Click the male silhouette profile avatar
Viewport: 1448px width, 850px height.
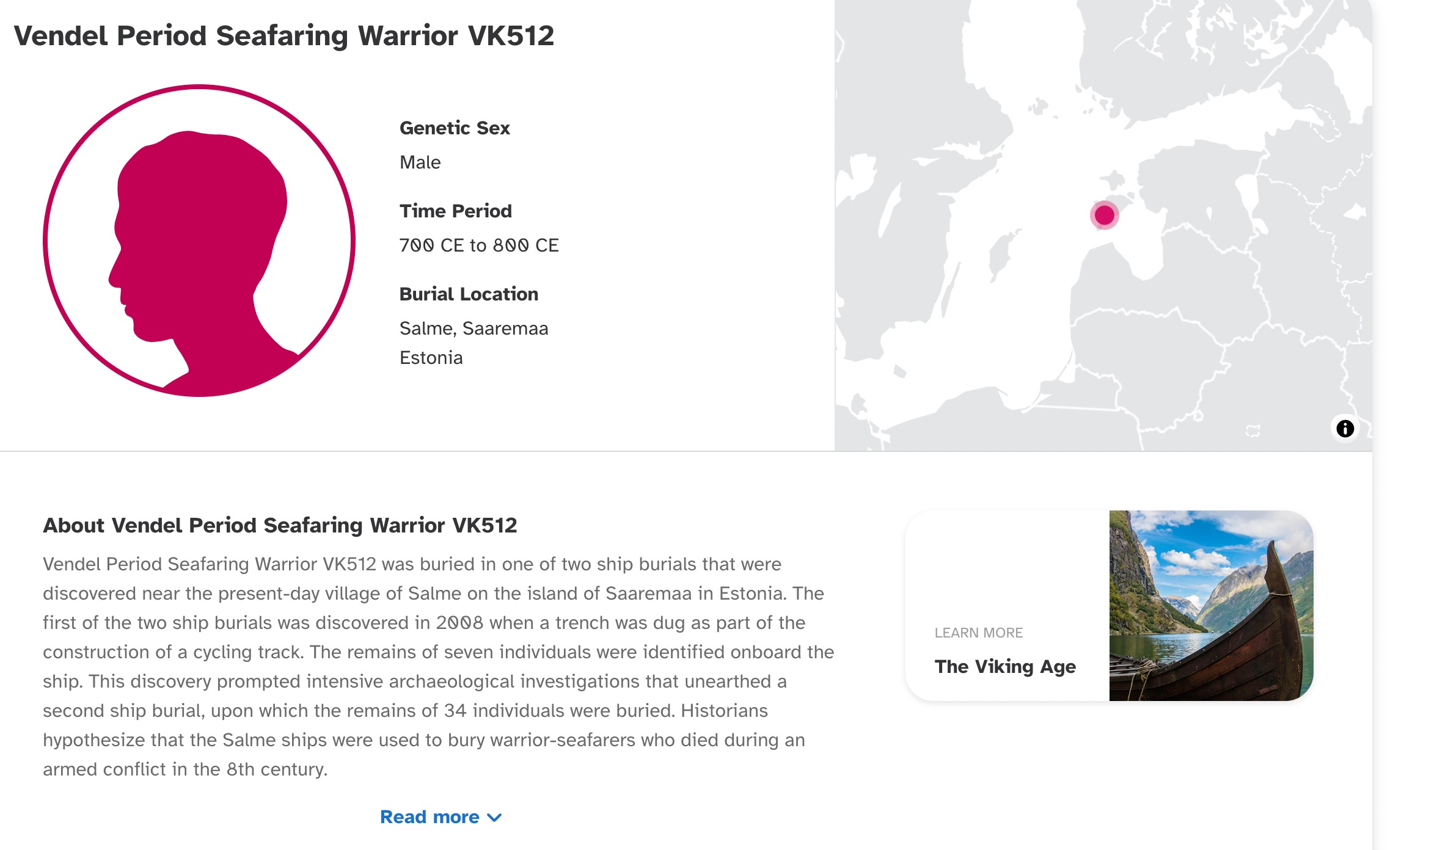(x=199, y=241)
